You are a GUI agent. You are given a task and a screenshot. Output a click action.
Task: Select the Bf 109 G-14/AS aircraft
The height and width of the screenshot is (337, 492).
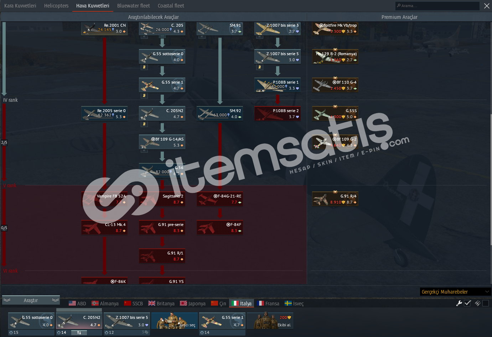tap(162, 142)
